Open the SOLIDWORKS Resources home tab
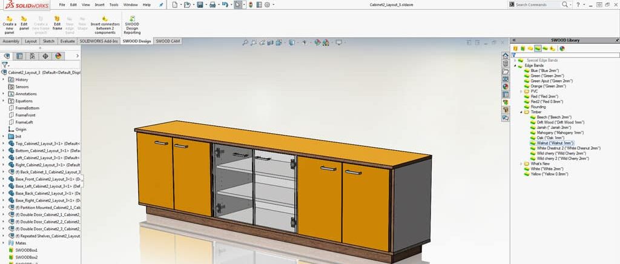This screenshot has width=620, height=264. tap(506, 56)
